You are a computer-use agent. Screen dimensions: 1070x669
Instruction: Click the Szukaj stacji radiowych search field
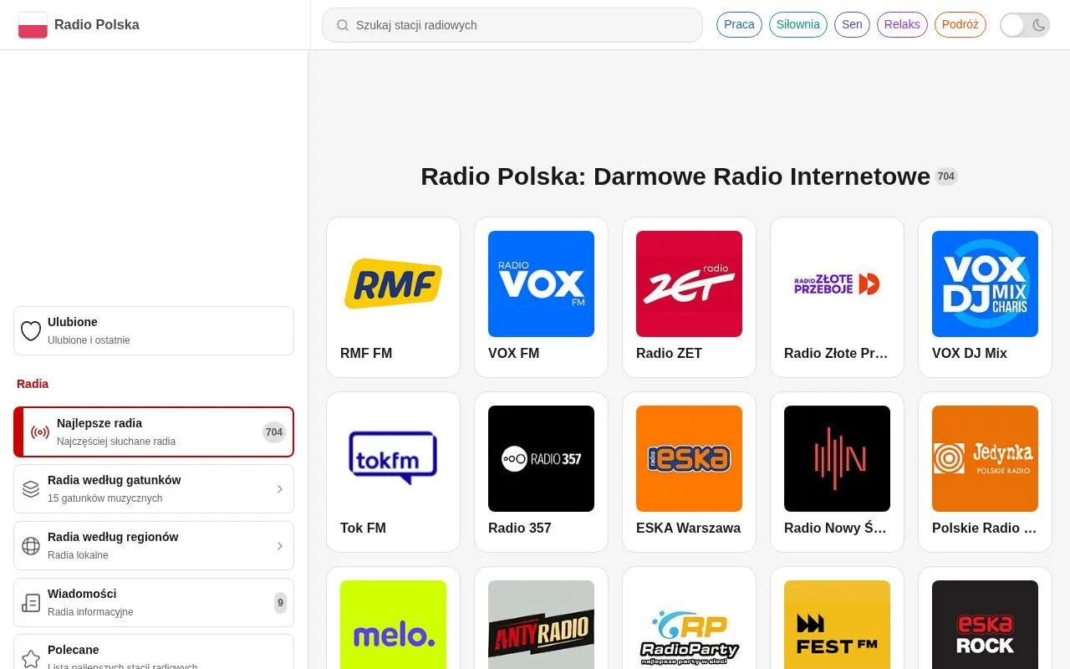[512, 25]
